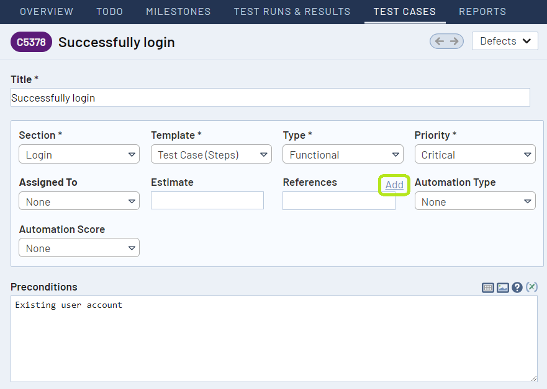Click the next test case arrow
547x389 pixels.
(454, 41)
